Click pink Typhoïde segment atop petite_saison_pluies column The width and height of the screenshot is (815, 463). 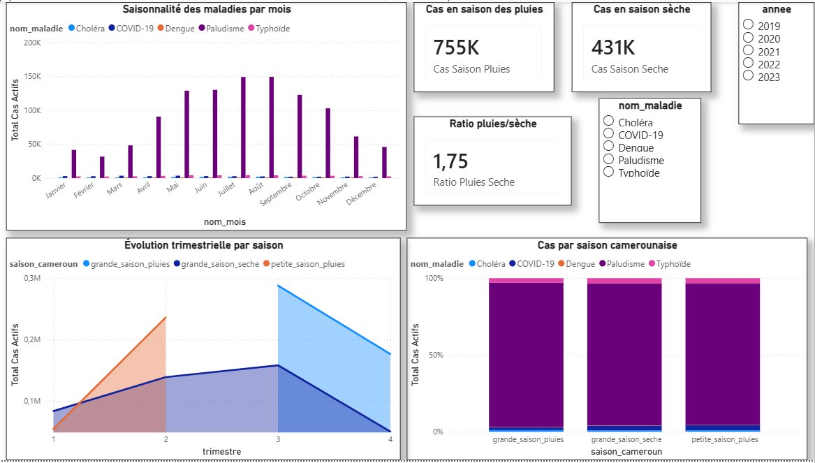click(x=723, y=281)
